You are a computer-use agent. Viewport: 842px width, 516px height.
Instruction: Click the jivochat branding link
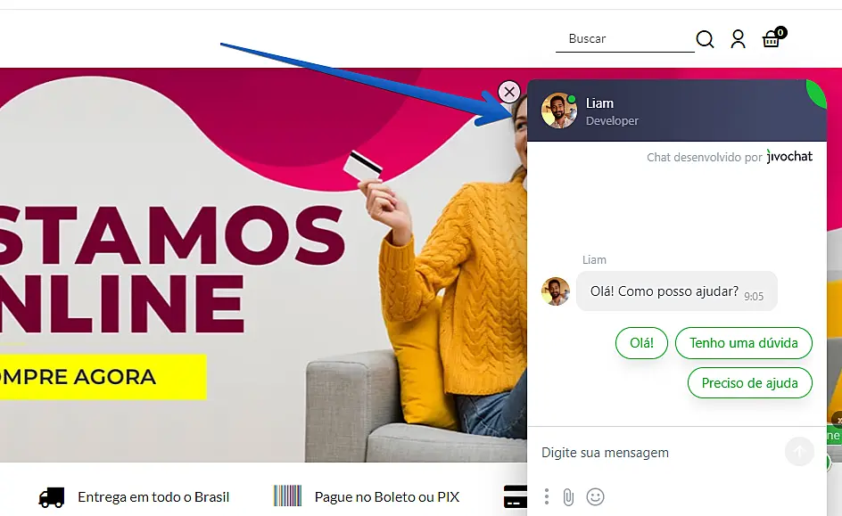pyautogui.click(x=789, y=157)
